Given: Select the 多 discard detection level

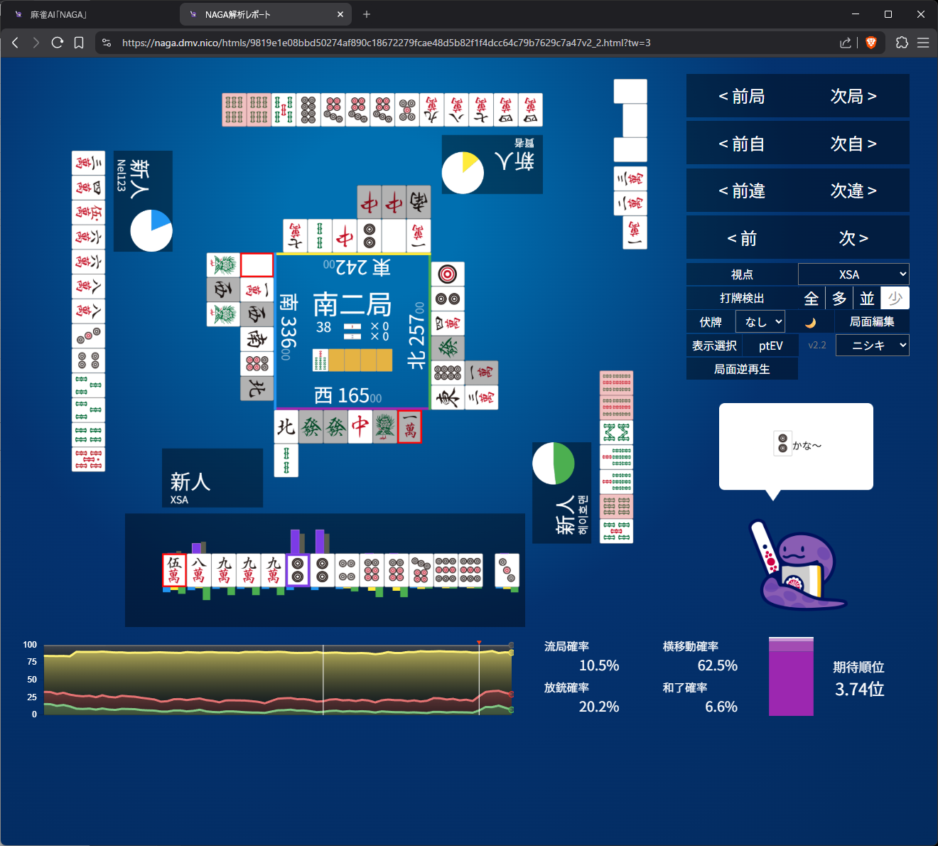Looking at the screenshot, I should (x=839, y=299).
